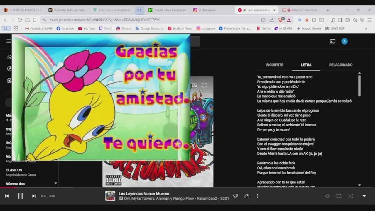Expand sidebar playlists with the down arrow

[x=56, y=183]
